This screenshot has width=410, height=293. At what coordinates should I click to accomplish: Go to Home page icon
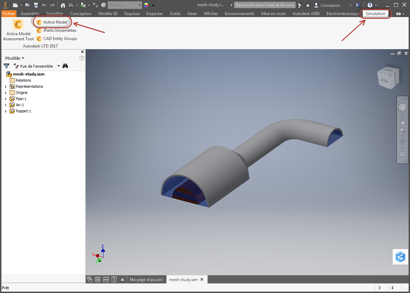[63, 5]
